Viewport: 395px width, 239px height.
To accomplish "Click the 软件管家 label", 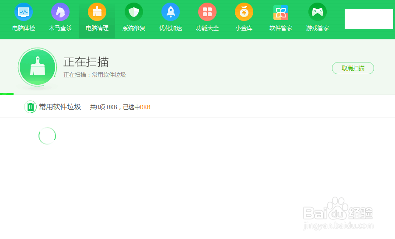I will 281,28.
